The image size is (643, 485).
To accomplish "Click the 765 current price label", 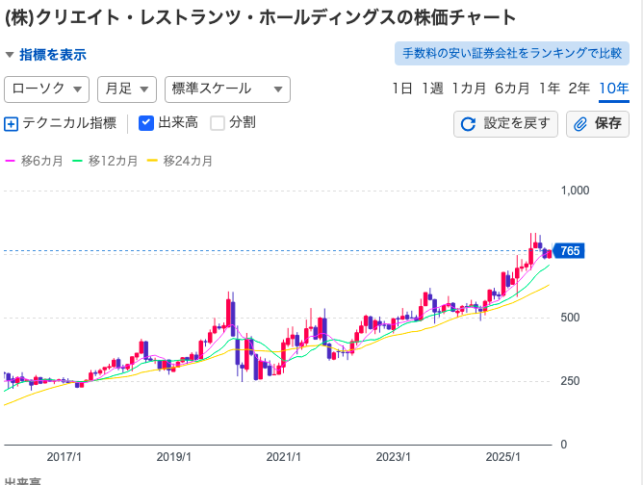I will point(569,251).
